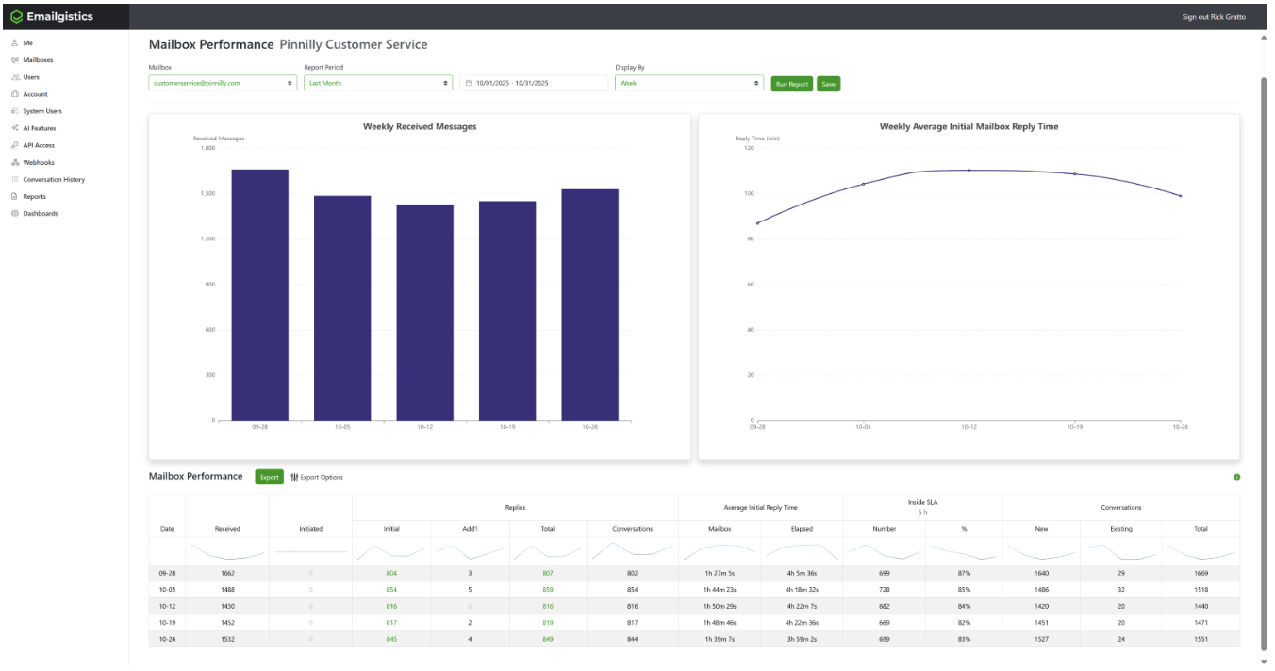This screenshot has width=1275, height=671.
Task: Click the calendar icon in date range field
Action: 469,83
